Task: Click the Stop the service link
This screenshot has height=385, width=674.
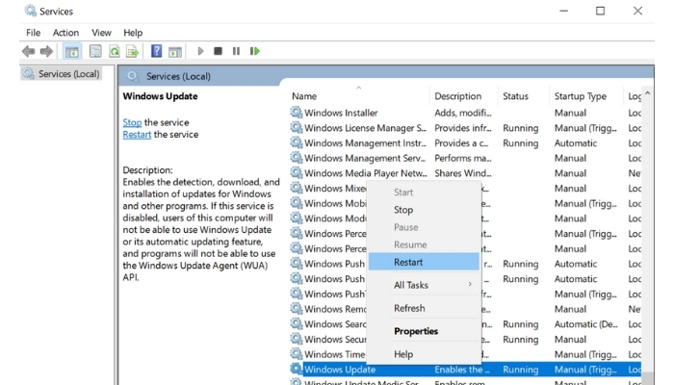Action: click(x=132, y=122)
